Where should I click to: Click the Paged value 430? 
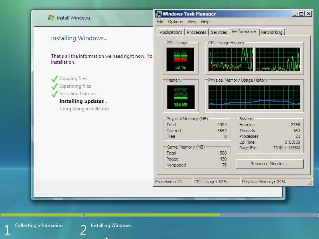223,159
